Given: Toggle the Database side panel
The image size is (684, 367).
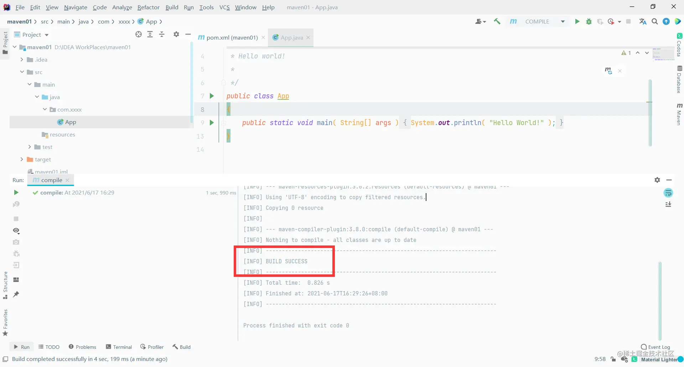Looking at the screenshot, I should tap(679, 79).
